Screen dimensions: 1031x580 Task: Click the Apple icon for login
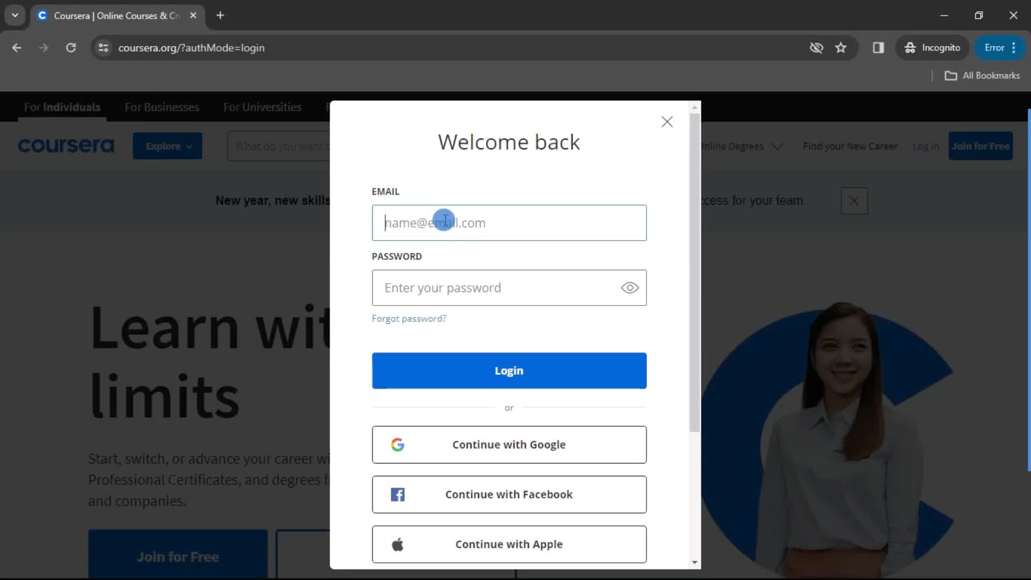pos(398,544)
